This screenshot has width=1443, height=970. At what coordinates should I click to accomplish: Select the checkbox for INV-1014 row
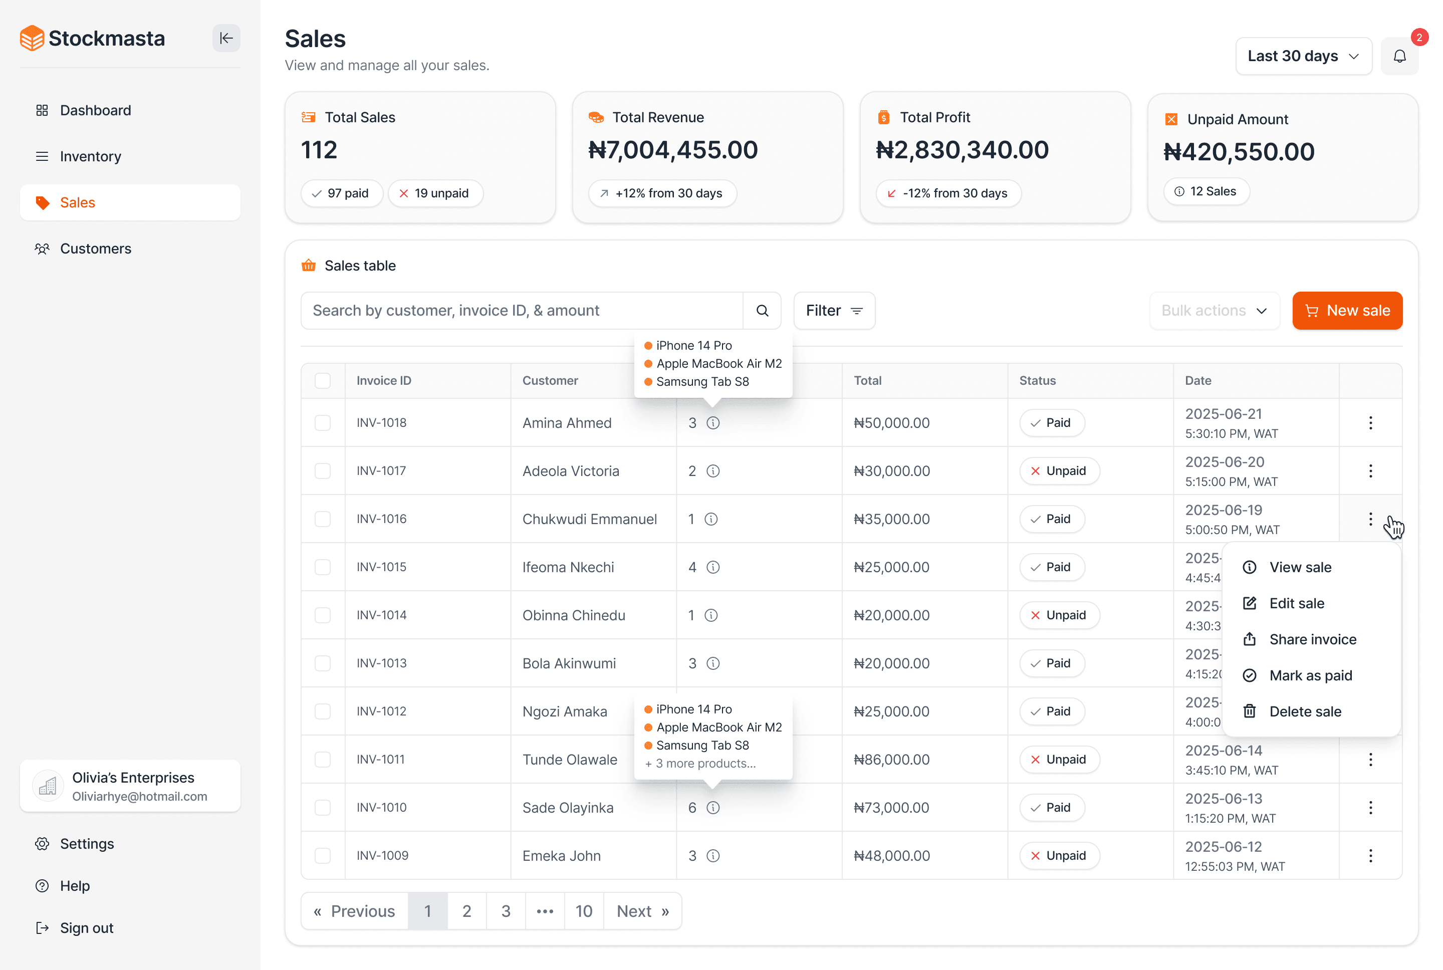point(323,616)
